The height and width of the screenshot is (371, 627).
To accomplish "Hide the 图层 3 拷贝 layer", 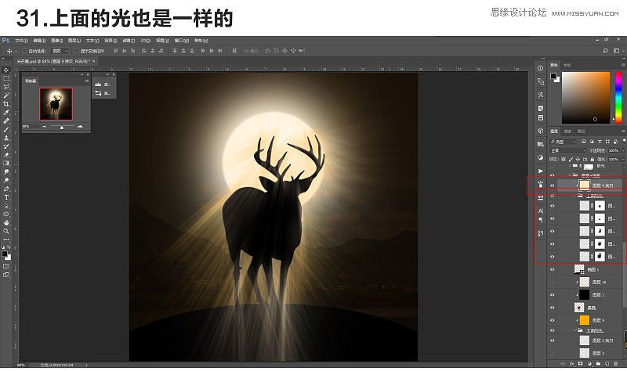I will pos(553,340).
